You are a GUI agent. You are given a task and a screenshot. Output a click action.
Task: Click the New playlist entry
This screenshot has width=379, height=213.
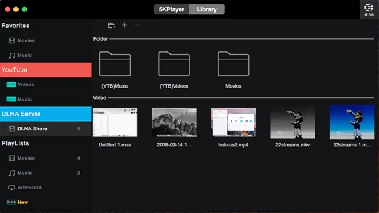pyautogui.click(x=46, y=202)
